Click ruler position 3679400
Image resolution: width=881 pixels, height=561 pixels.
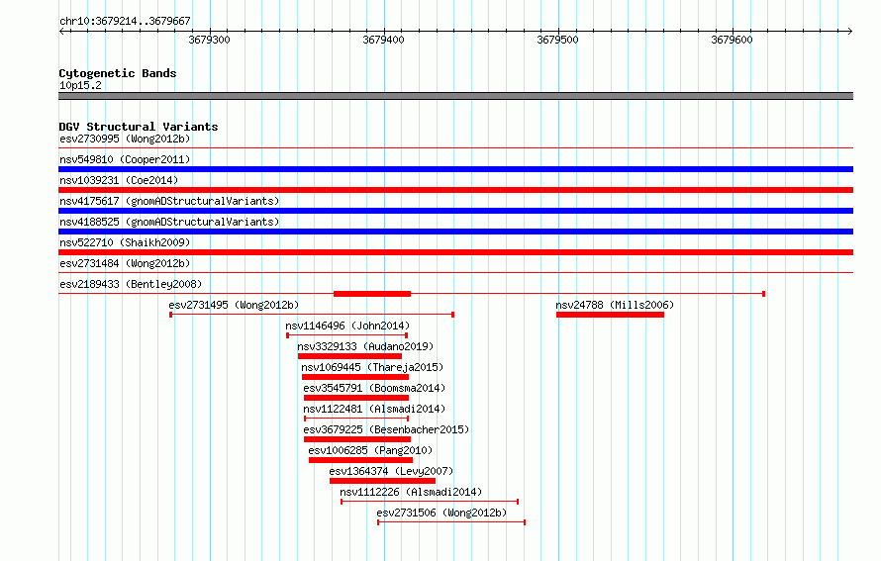point(383,40)
